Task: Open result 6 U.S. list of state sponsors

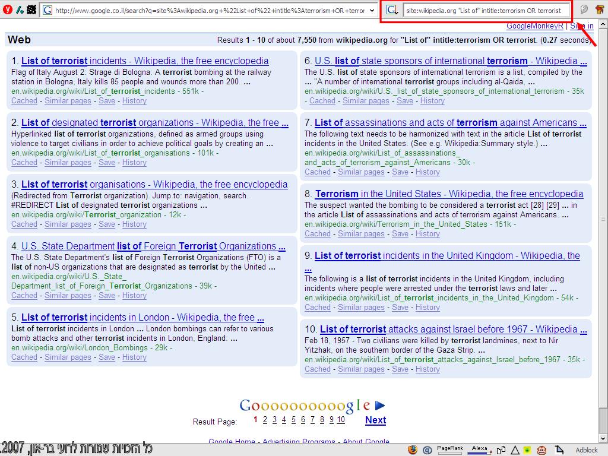Action: point(451,61)
